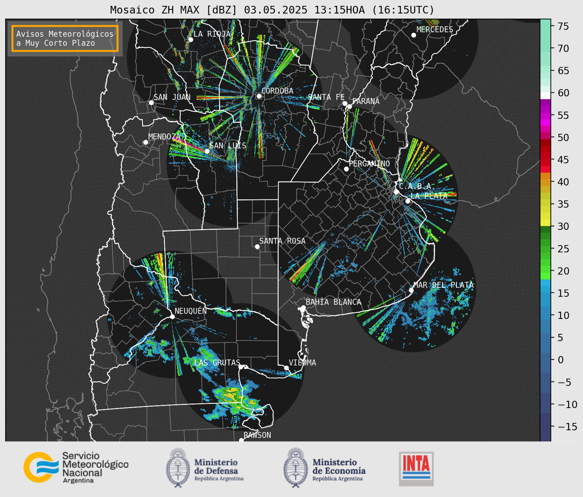Click the LA RIOJA city marker dot

coord(191,40)
